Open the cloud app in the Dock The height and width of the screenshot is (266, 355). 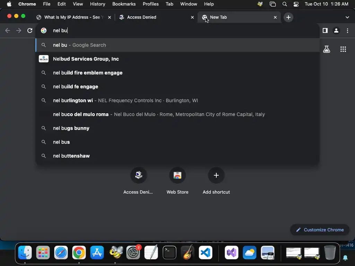[250, 252]
